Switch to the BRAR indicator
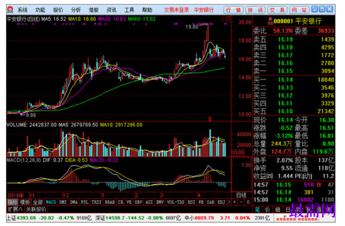Image resolution: width=345 pixels, height=226 pixels. pos(110,202)
